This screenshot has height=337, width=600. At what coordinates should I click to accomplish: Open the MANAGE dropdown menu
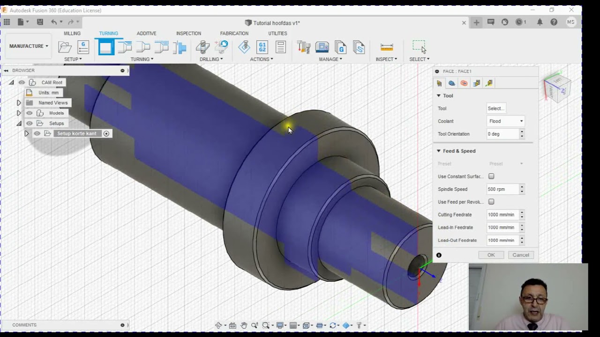point(330,59)
